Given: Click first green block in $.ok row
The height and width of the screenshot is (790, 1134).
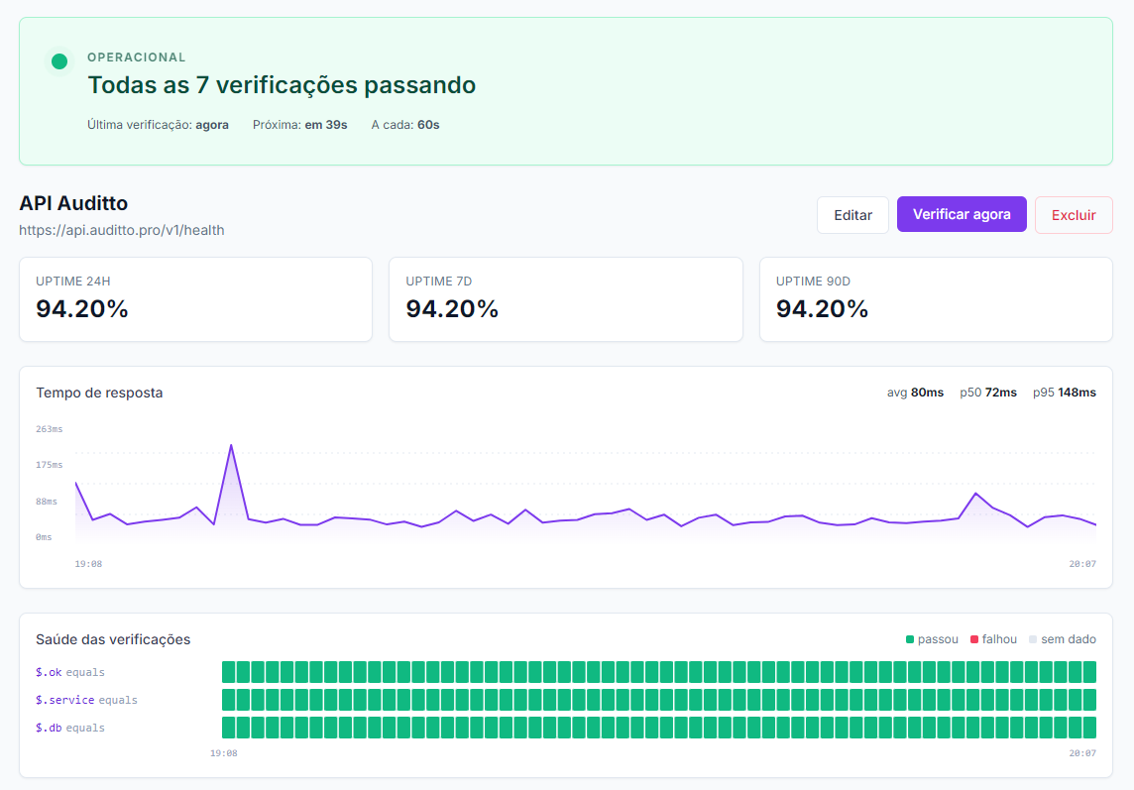Looking at the screenshot, I should coord(229,672).
